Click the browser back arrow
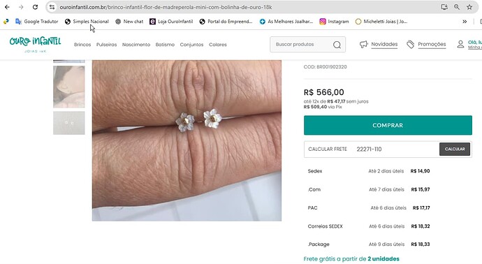The image size is (482, 264). coord(7,7)
